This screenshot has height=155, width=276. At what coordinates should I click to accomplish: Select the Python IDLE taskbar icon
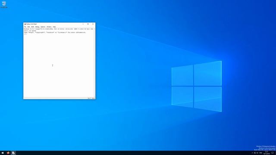tap(13, 153)
